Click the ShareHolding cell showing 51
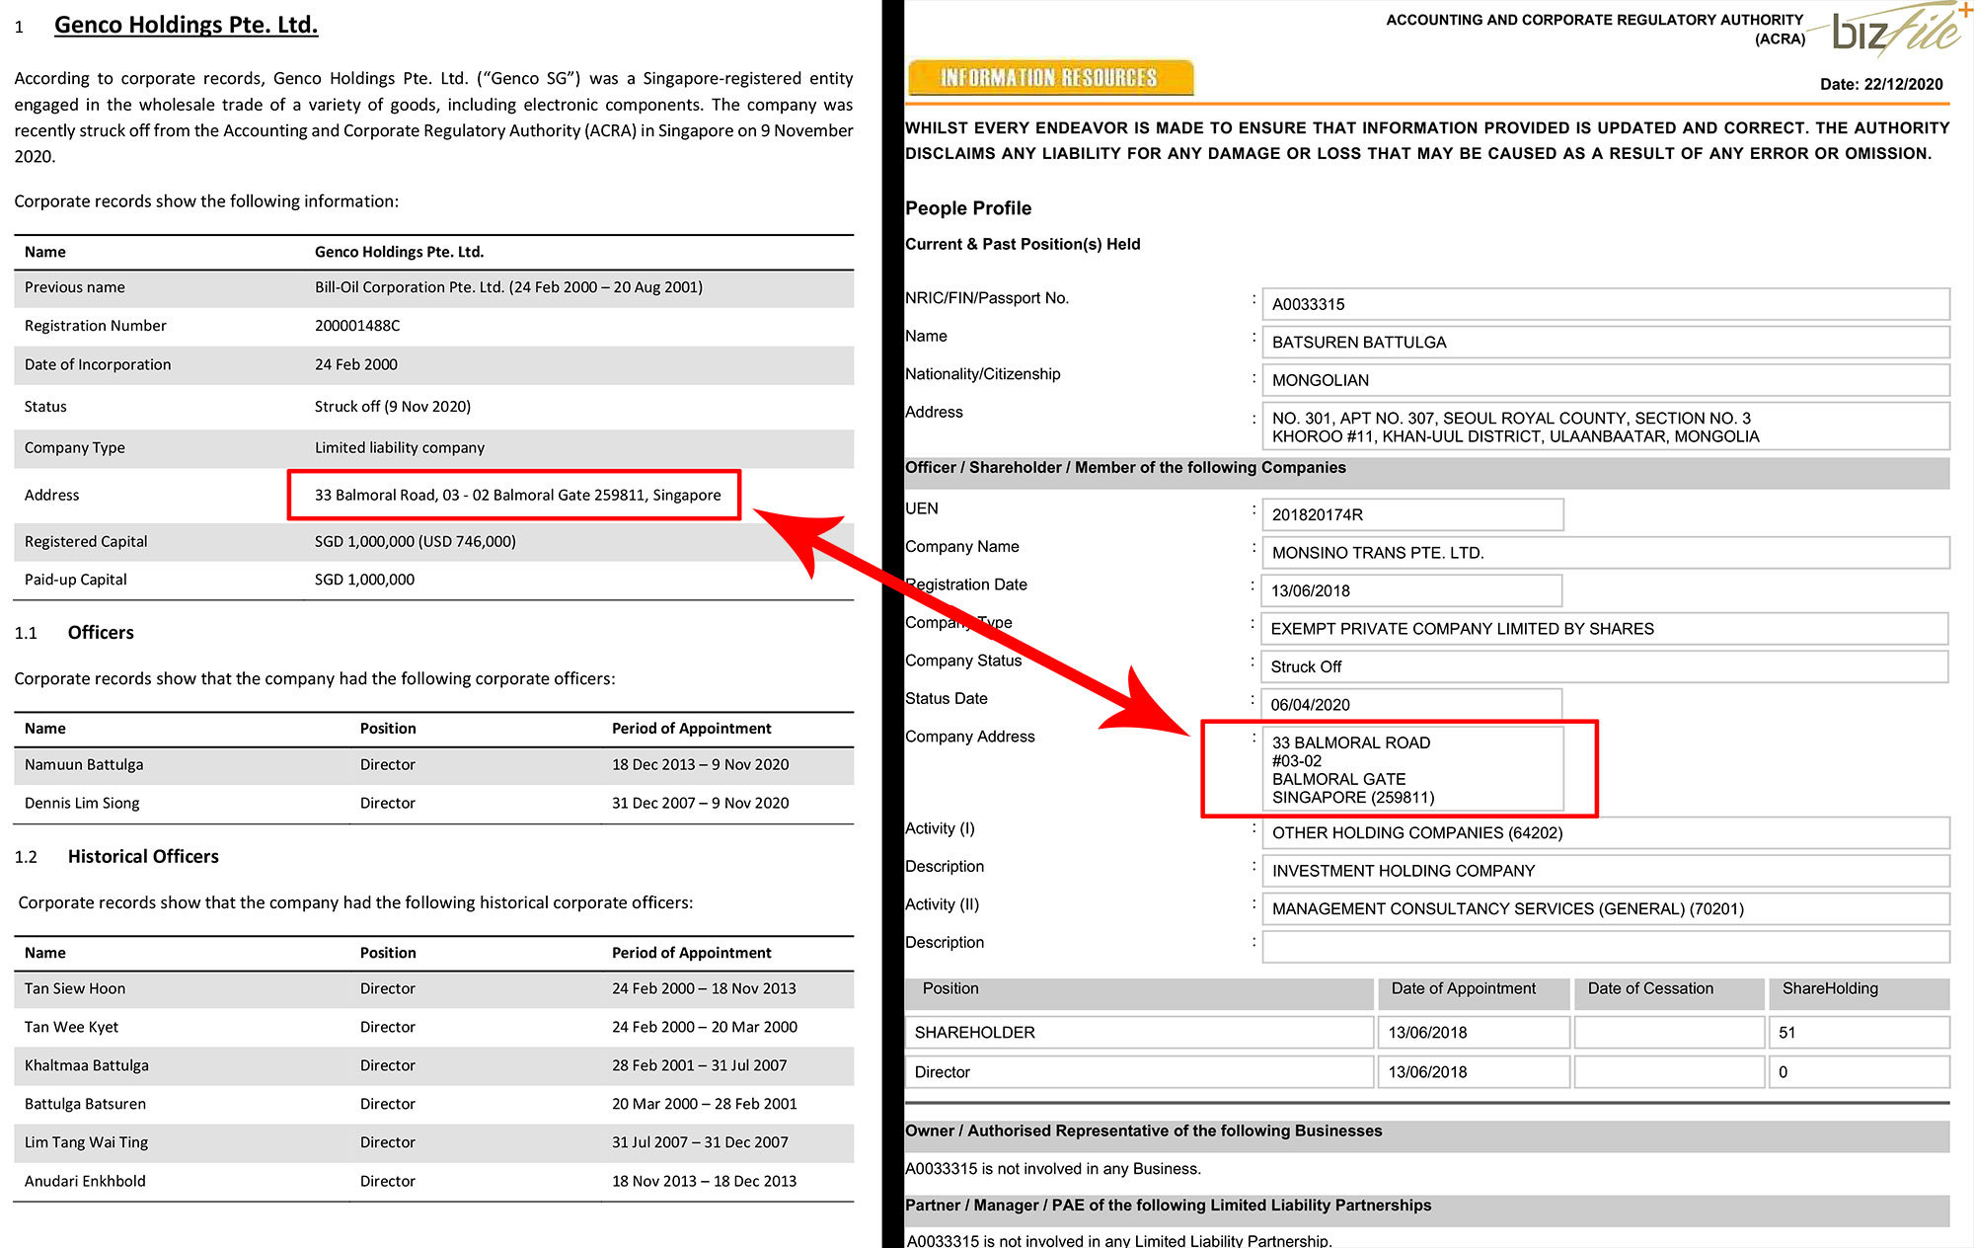 point(1858,1032)
